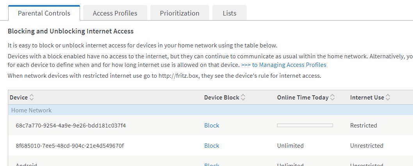Click the Online Time Today header label
Screen dimensions: 413x166
pyautogui.click(x=303, y=98)
